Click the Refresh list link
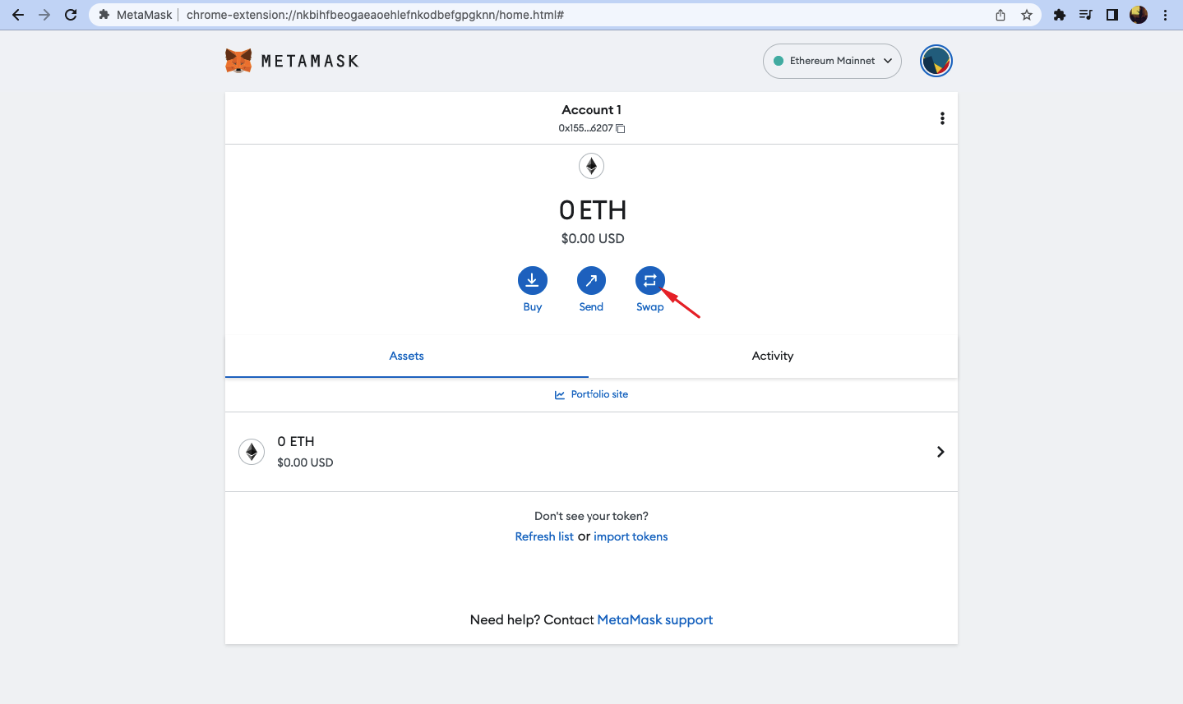 [544, 536]
